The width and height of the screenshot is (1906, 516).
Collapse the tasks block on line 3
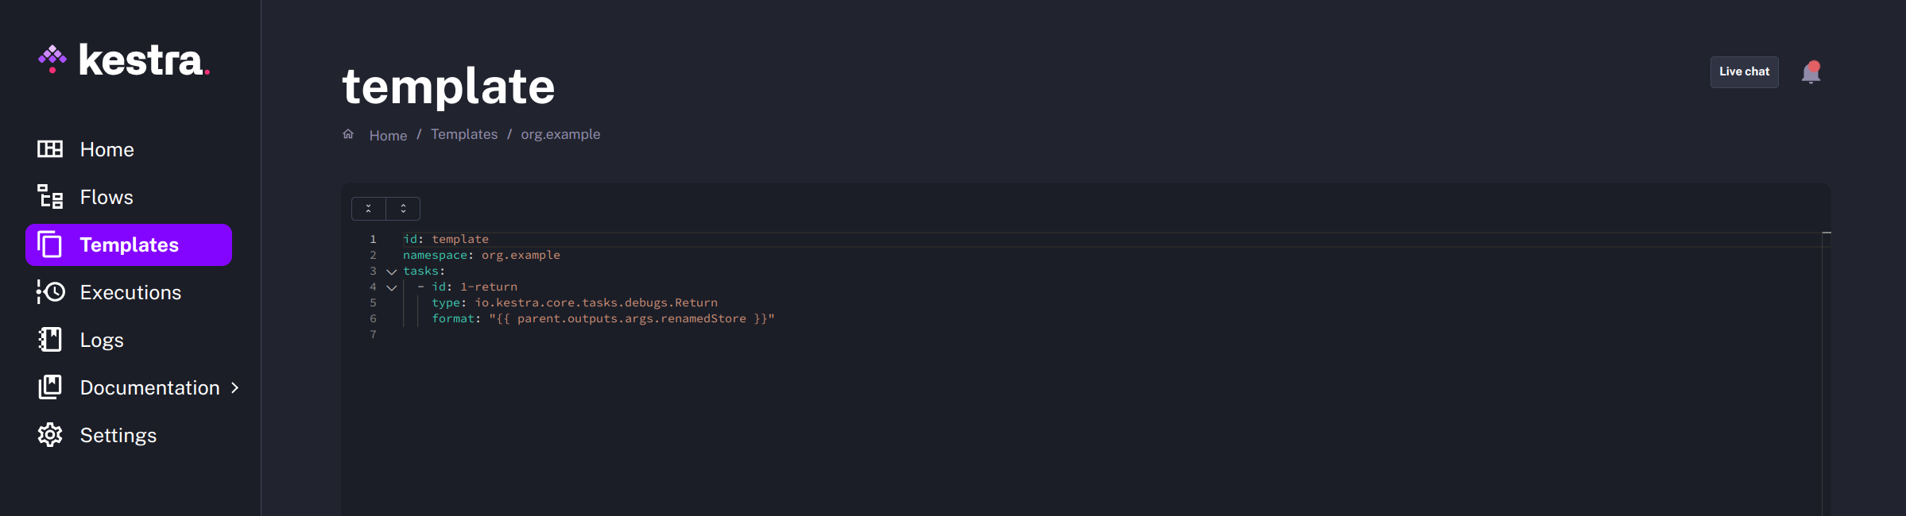point(392,271)
